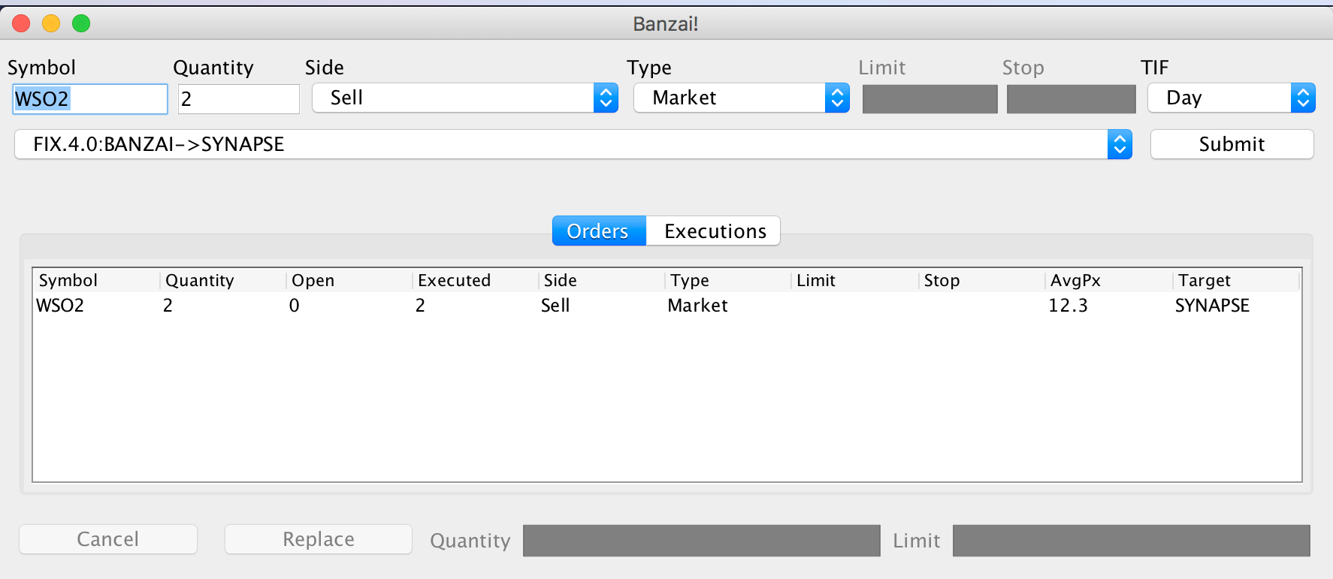Viewport: 1333px width, 579px height.
Task: Click the Stop column header in orders table
Action: (981, 280)
